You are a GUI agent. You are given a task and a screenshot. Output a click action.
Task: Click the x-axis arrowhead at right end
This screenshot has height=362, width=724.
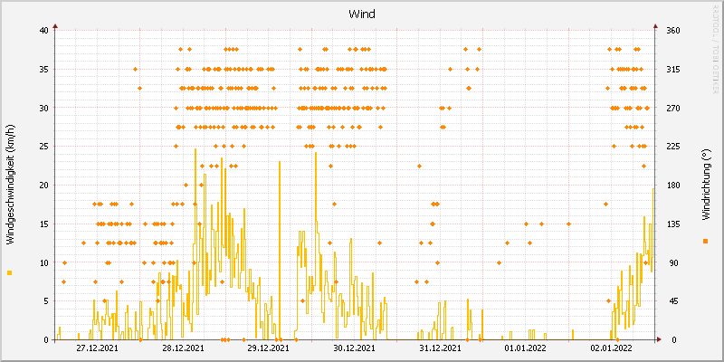click(660, 339)
